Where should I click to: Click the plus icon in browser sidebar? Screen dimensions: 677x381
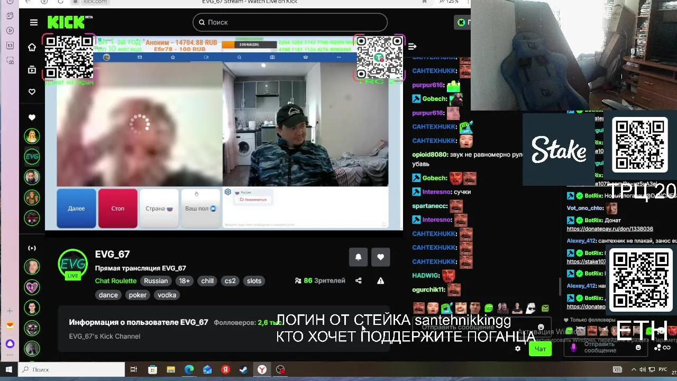[x=10, y=311]
